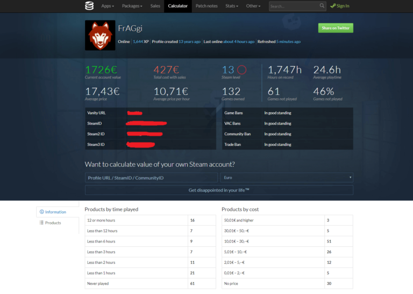
Task: Click the Profile URL / SteamID input field
Action: coord(151,178)
